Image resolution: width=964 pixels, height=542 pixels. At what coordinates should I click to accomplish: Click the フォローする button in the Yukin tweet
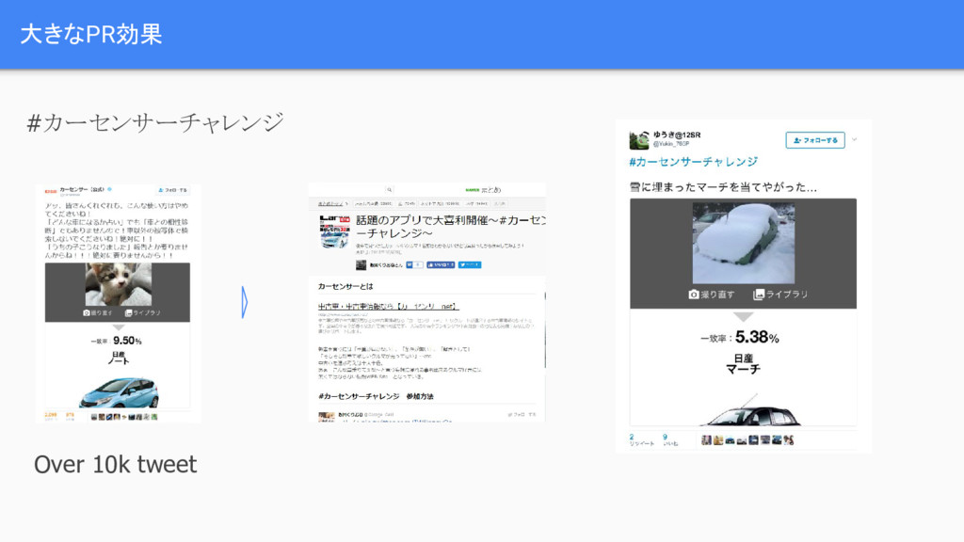(x=814, y=140)
